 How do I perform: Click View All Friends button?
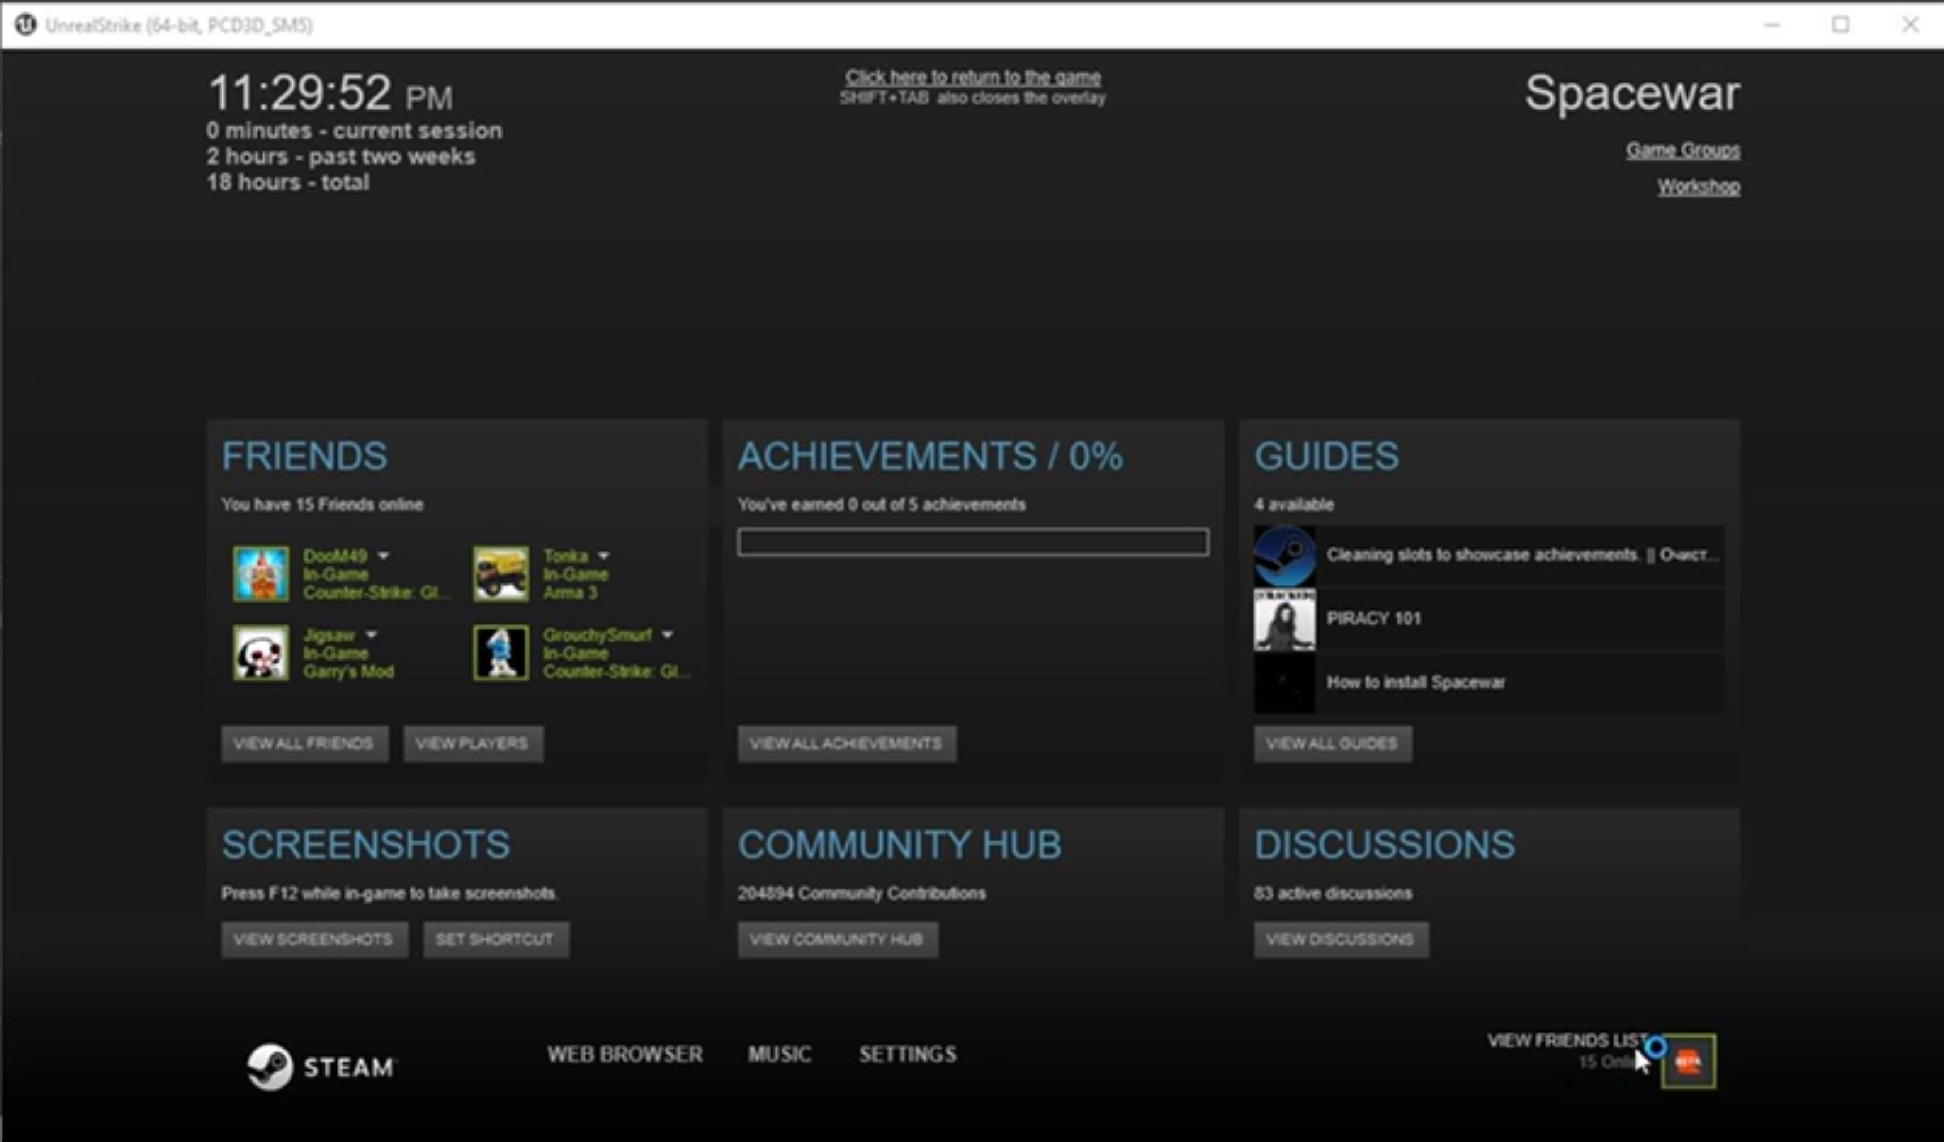coord(305,743)
